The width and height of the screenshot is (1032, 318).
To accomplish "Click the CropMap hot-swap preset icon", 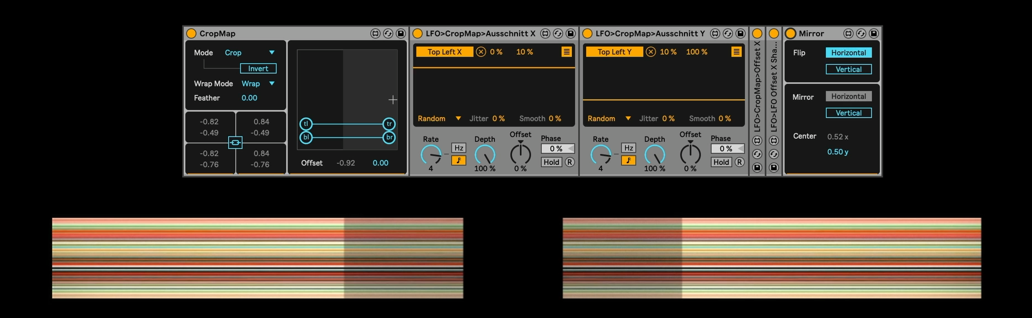I will click(388, 34).
